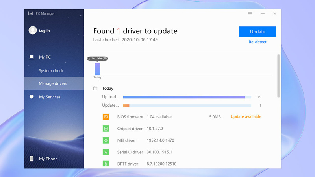Click the My PC laptop icon
This screenshot has width=315, height=177.
31,57
